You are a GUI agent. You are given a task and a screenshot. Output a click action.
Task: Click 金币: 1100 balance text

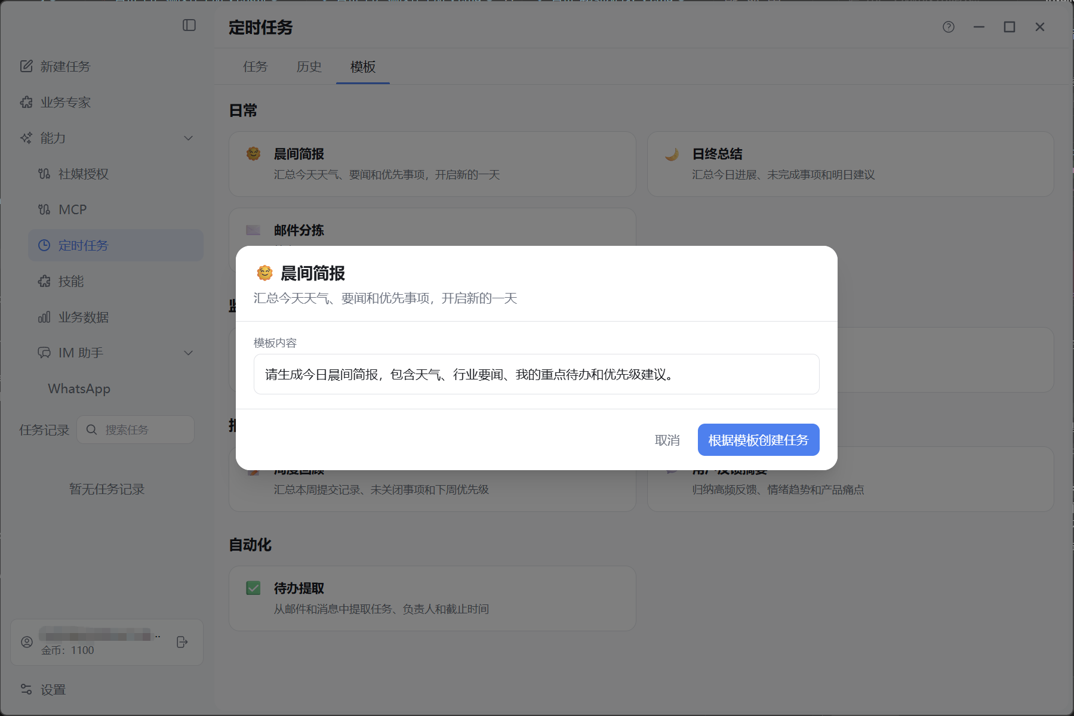point(67,650)
